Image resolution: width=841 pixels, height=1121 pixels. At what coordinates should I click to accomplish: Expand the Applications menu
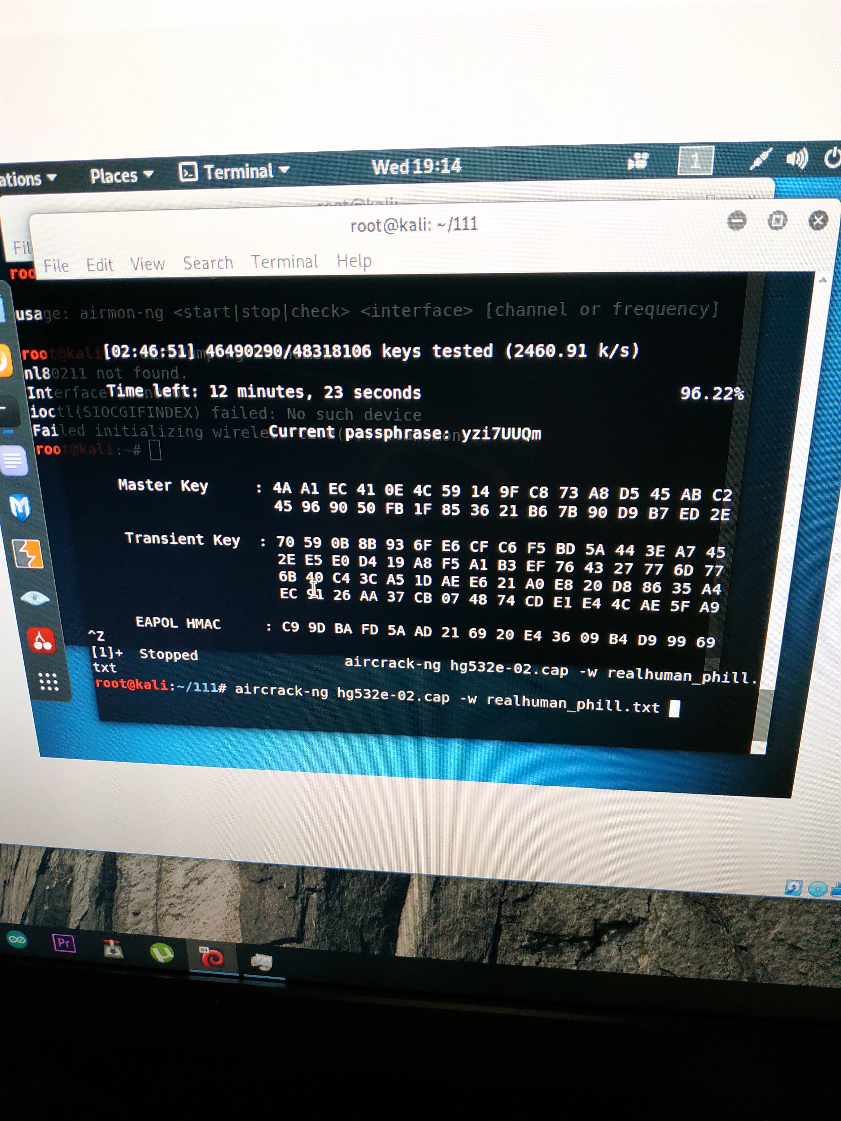click(x=25, y=179)
